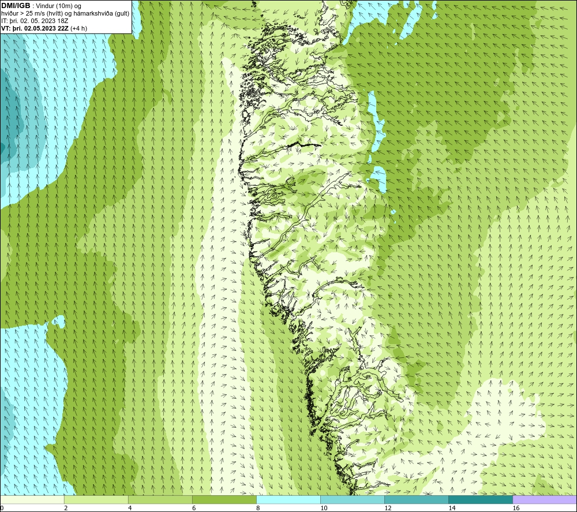Click the legend label 8
577x512 pixels.
coord(258,509)
